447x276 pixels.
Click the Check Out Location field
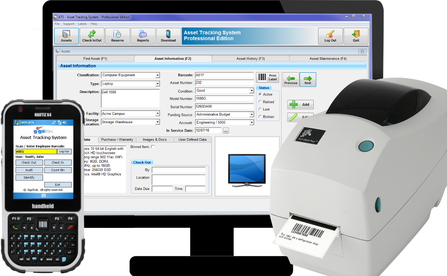pyautogui.click(x=179, y=180)
